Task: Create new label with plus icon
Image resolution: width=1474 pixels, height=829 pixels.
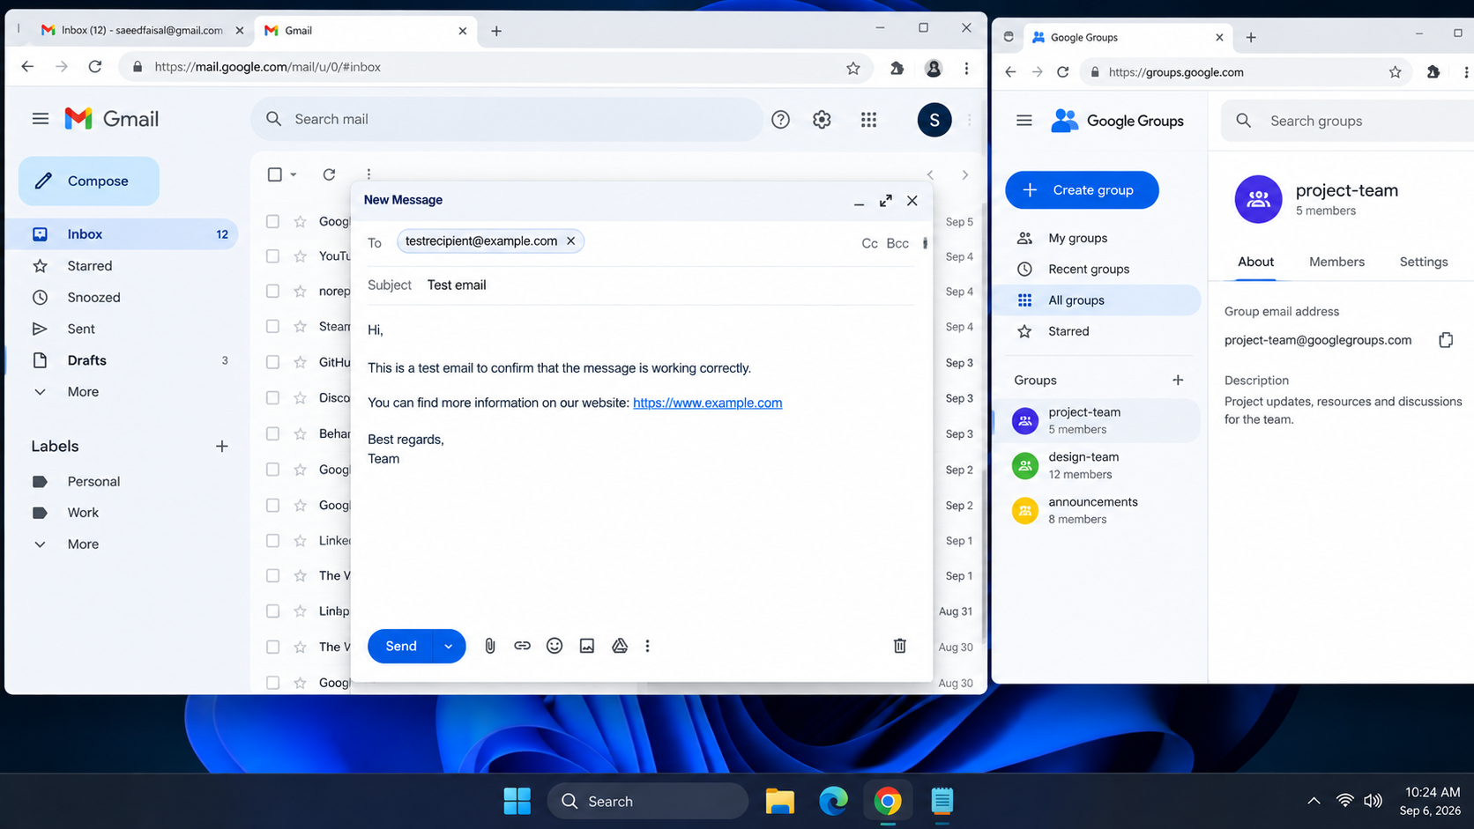Action: pyautogui.click(x=221, y=446)
